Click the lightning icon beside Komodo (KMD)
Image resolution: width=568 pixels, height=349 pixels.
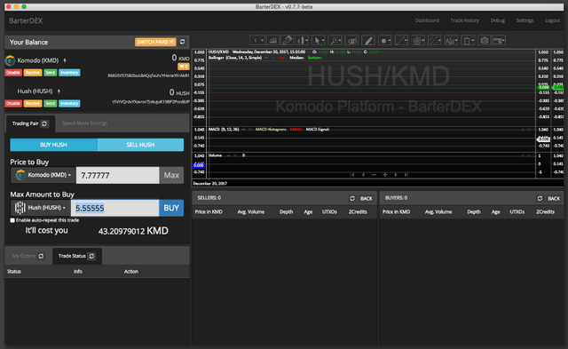[65, 60]
